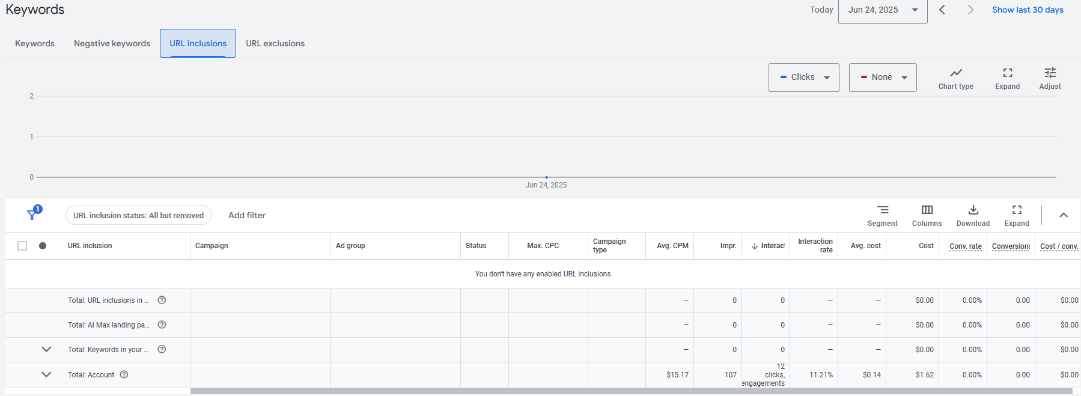The width and height of the screenshot is (1081, 396).
Task: Sort by Ad group column header
Action: tap(350, 246)
